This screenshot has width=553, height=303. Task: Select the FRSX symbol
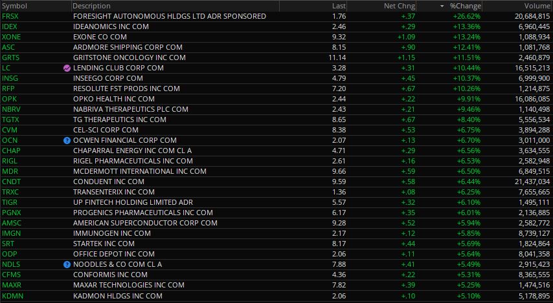[x=10, y=16]
